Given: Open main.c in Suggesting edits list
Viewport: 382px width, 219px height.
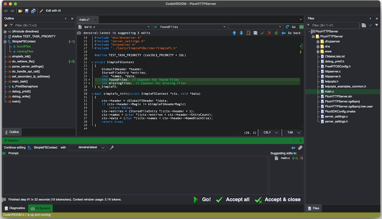Looking at the screenshot, I should [x=285, y=158].
